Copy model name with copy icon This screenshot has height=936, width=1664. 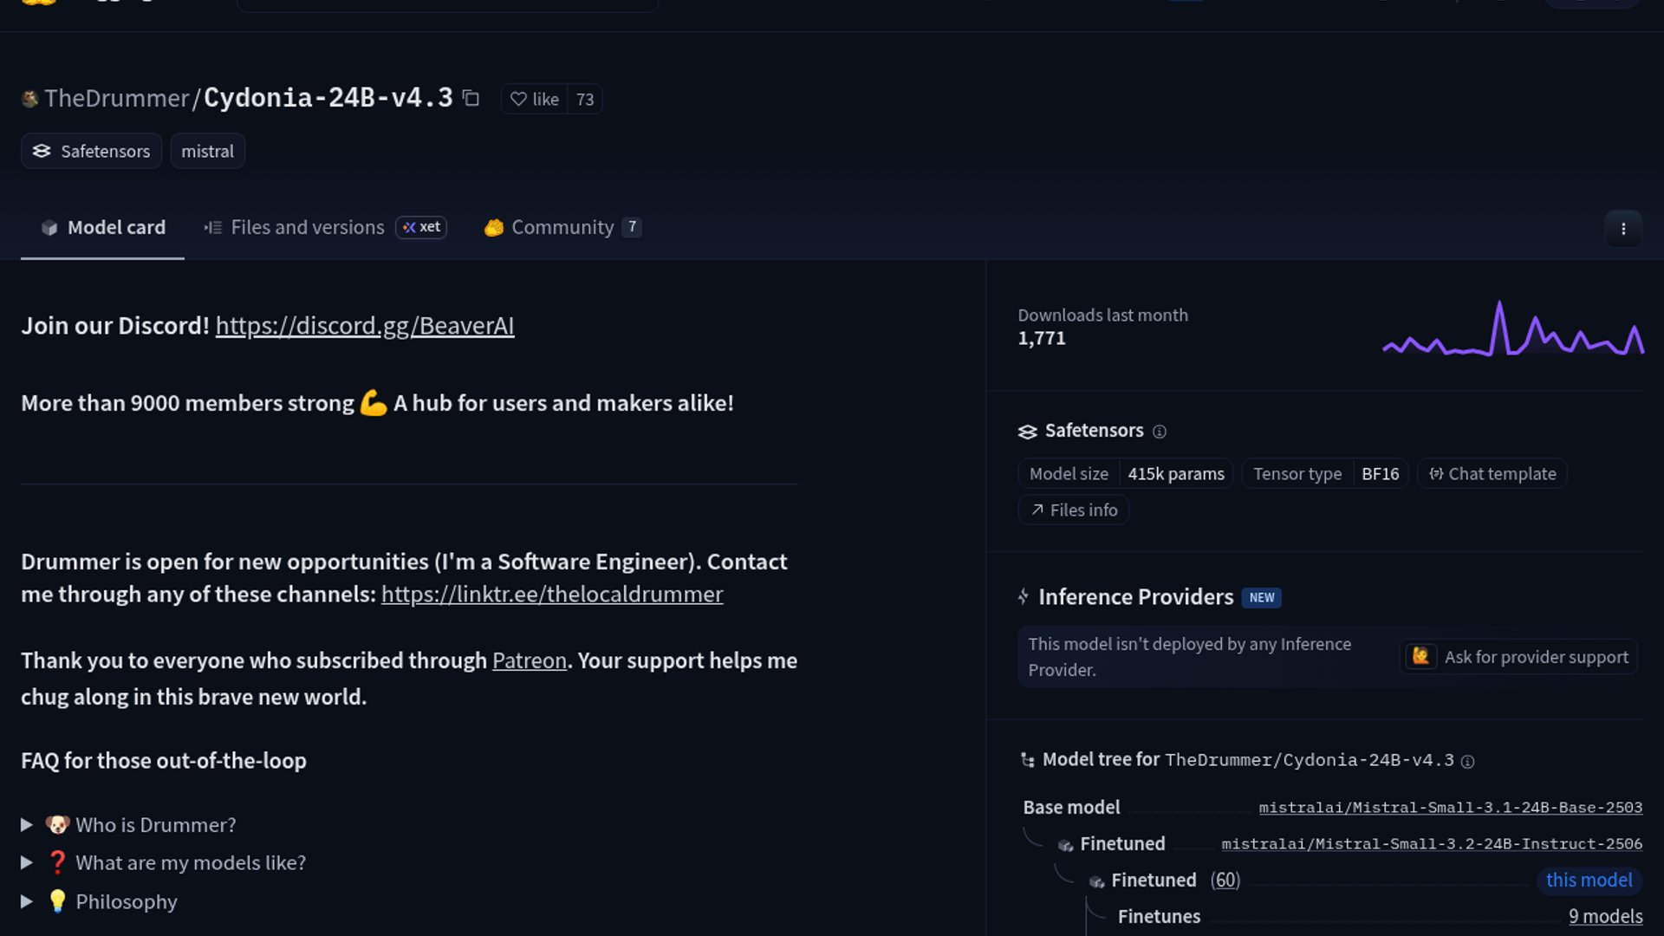pyautogui.click(x=471, y=98)
